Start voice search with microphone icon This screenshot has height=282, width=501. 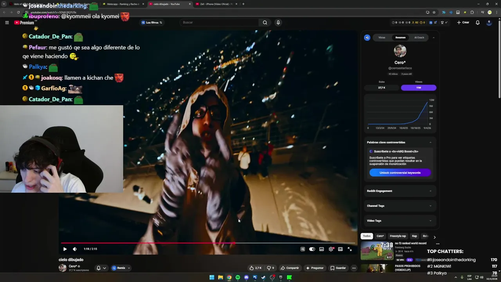tap(278, 22)
